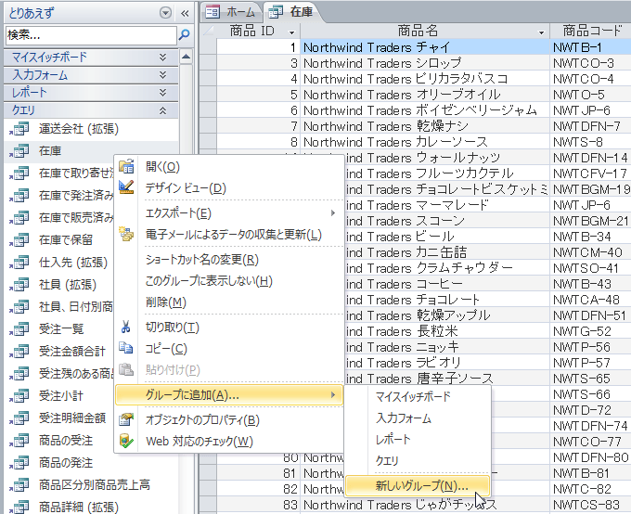This screenshot has height=514, width=631.
Task: Choose デザイン ビュー(D) from context menu
Action: (x=229, y=188)
